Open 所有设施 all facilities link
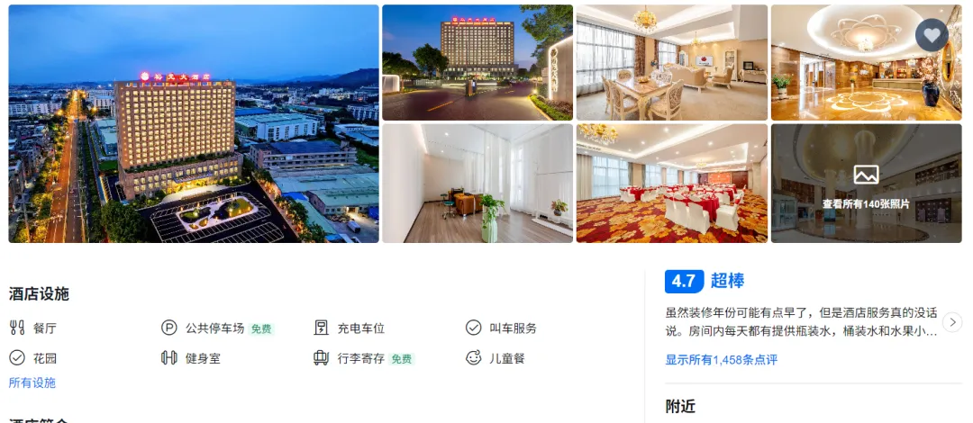 pos(32,382)
